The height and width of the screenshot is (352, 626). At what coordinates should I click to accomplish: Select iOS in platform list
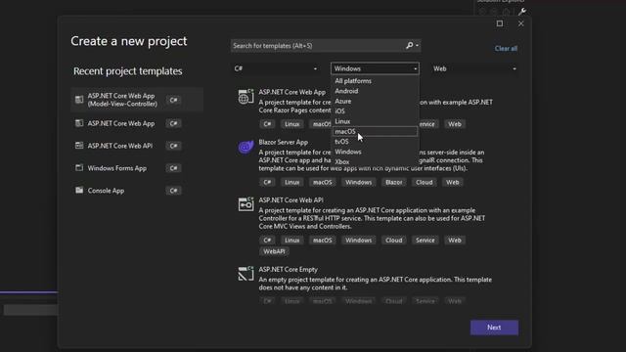click(x=375, y=110)
